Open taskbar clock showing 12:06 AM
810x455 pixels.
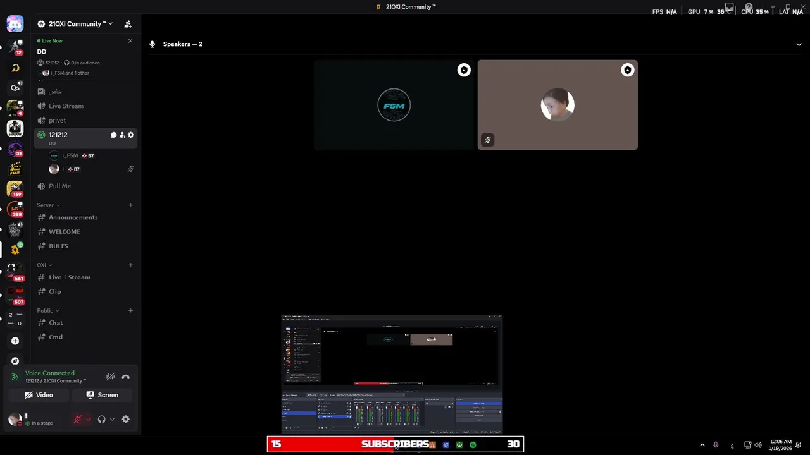781,445
